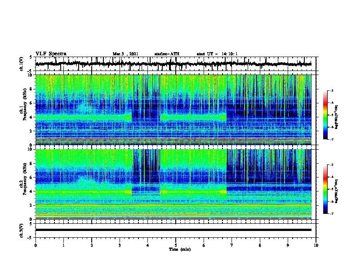Click the "VLF Spectra" plot title
This screenshot has height=275, width=356.
coord(51,54)
